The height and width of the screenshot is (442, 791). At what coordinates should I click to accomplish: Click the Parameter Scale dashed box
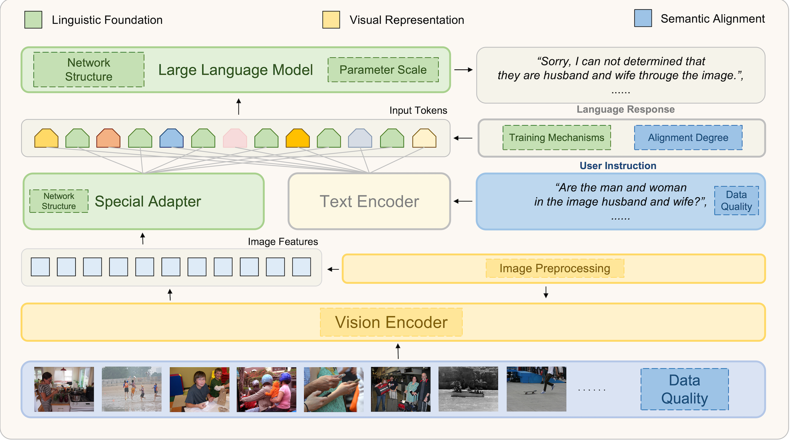pyautogui.click(x=383, y=70)
